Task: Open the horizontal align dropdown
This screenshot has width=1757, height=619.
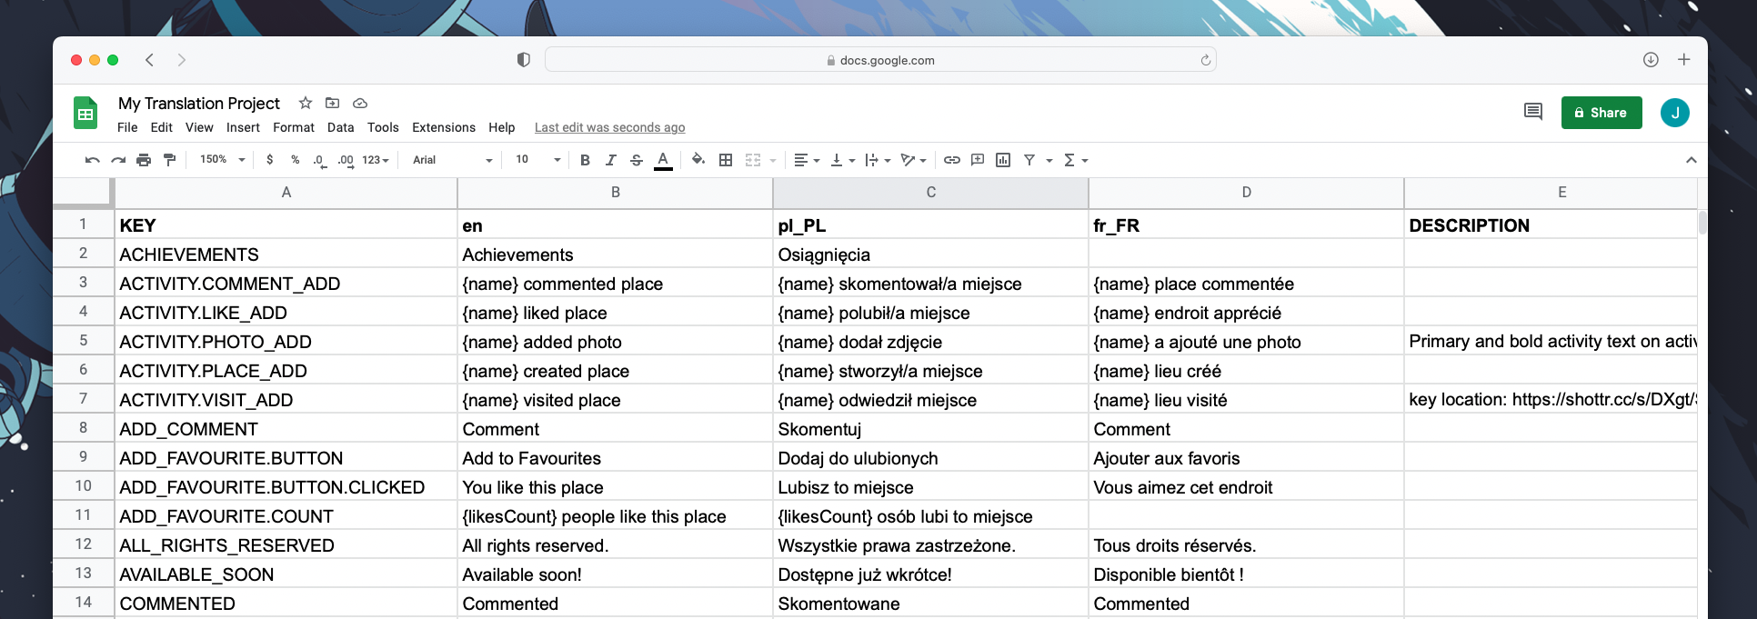Action: pos(807,160)
